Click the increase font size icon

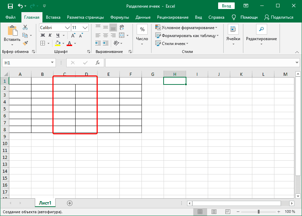[x=72, y=35]
